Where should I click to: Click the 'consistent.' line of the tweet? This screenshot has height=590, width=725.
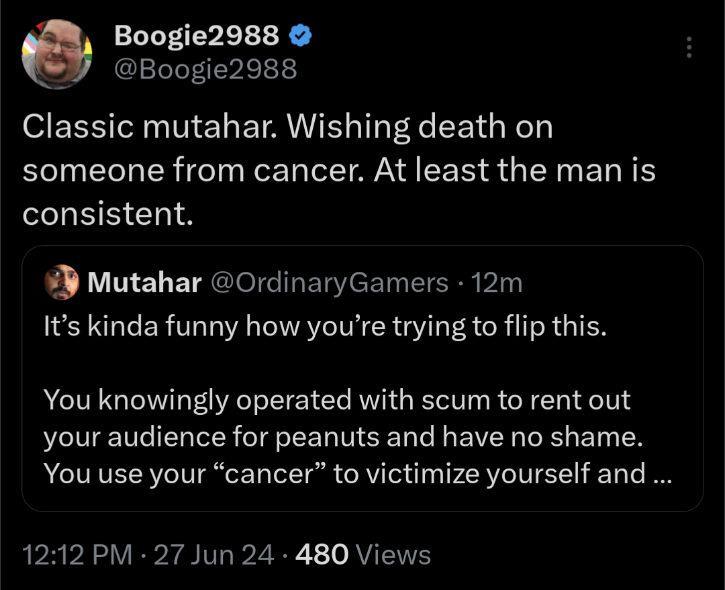point(107,214)
